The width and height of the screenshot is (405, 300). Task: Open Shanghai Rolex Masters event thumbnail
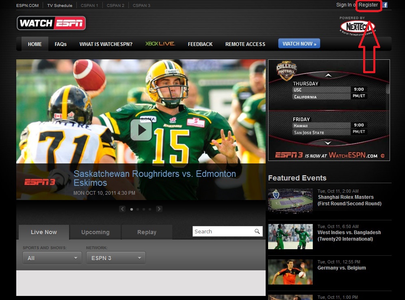(x=290, y=201)
